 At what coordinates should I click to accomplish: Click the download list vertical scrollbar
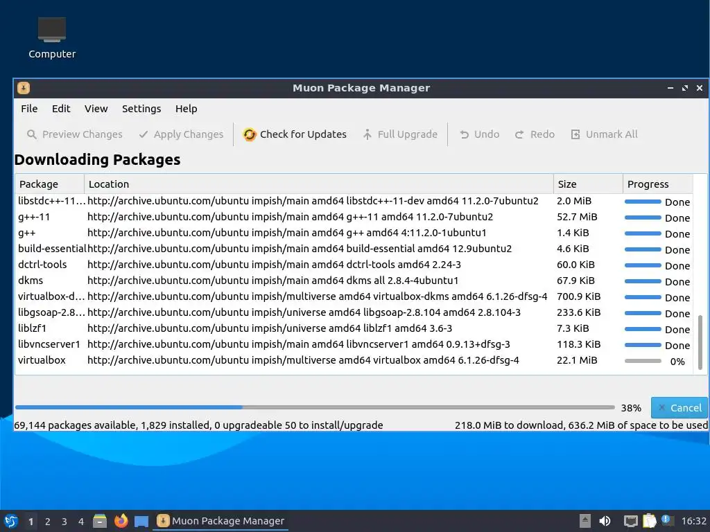click(700, 342)
